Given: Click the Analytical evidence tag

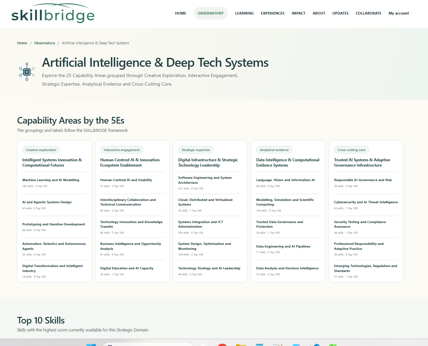Looking at the screenshot, I should (x=274, y=150).
